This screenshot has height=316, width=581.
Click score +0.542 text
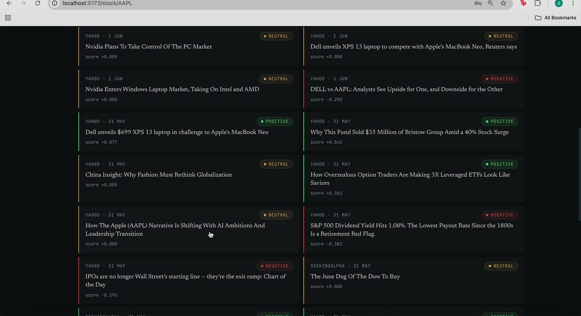(326, 142)
